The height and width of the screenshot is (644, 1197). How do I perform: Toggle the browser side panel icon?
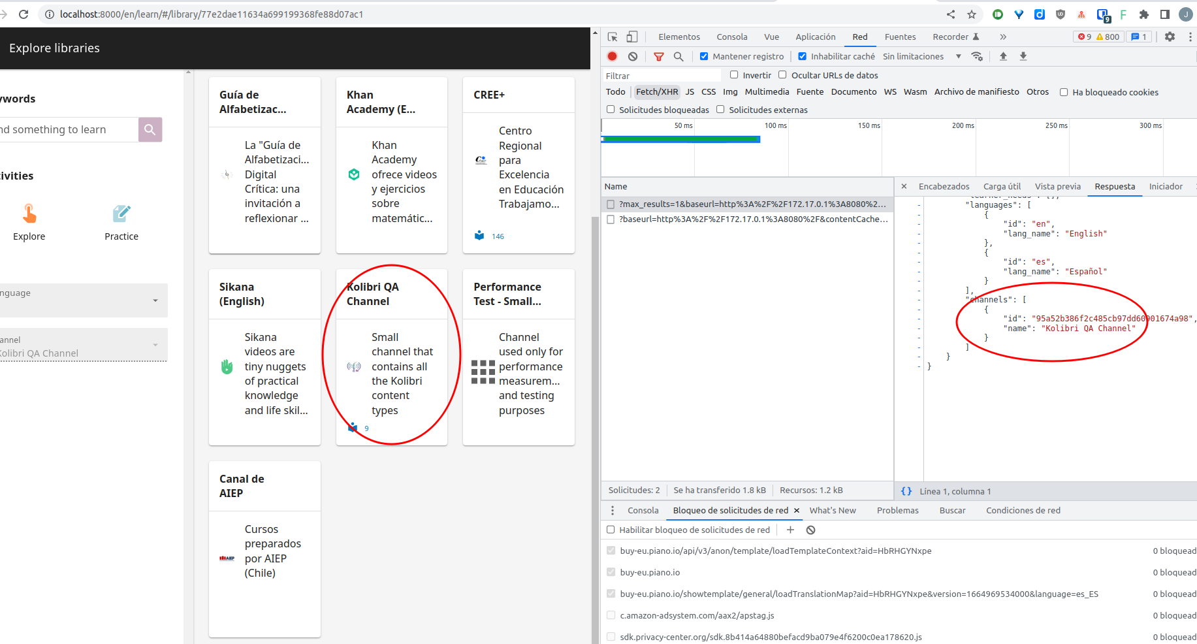(x=1165, y=14)
